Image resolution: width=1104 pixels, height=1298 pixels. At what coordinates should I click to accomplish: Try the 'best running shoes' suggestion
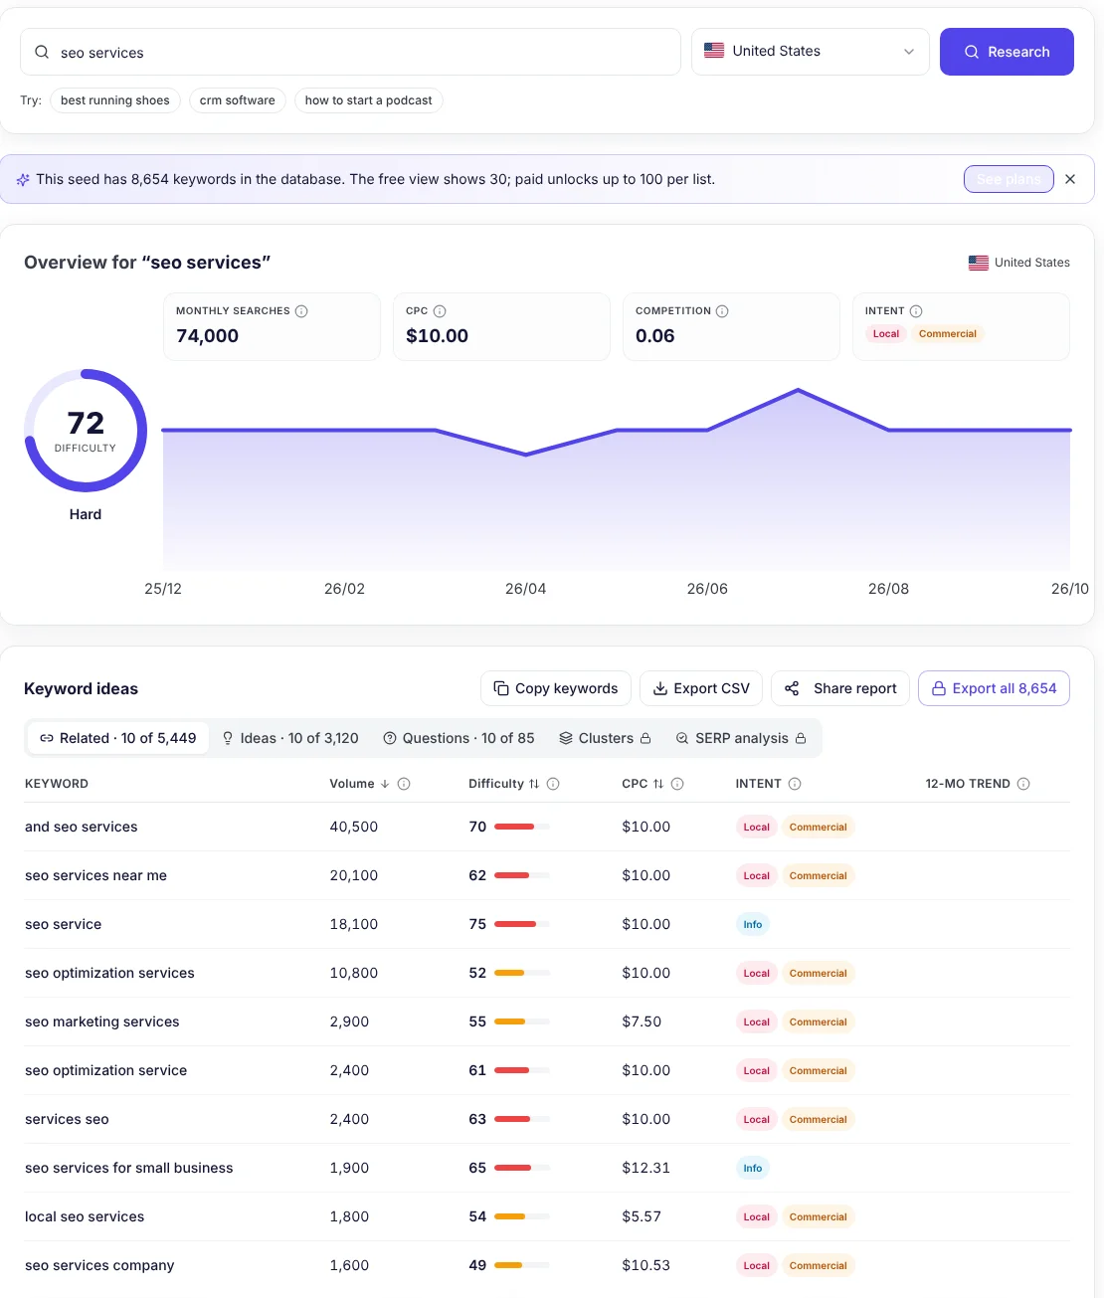point(115,100)
